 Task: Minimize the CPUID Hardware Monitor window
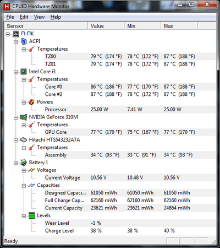(180, 5)
